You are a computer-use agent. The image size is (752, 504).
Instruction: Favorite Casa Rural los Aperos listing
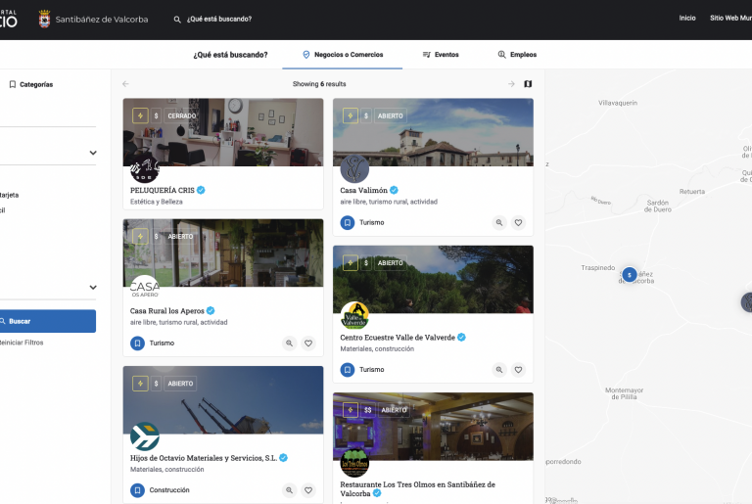click(308, 344)
